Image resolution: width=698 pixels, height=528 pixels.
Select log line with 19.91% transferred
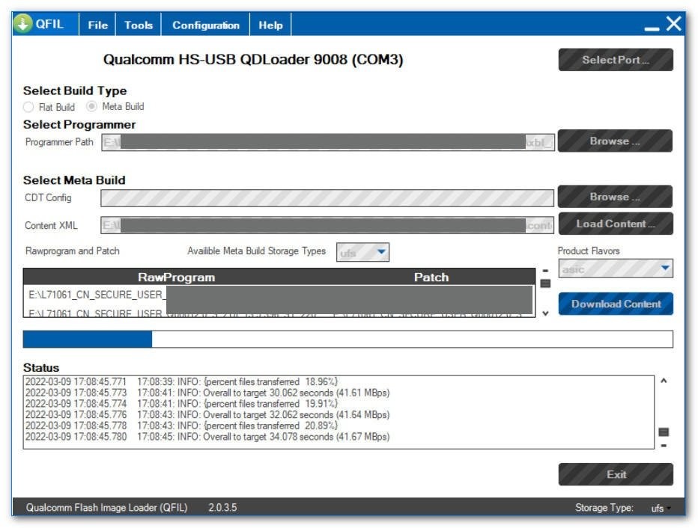point(181,404)
